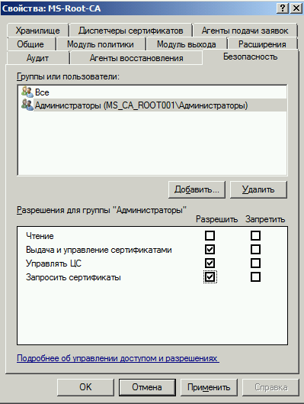
Task: Switch to the Аудит tab
Action: [x=37, y=58]
